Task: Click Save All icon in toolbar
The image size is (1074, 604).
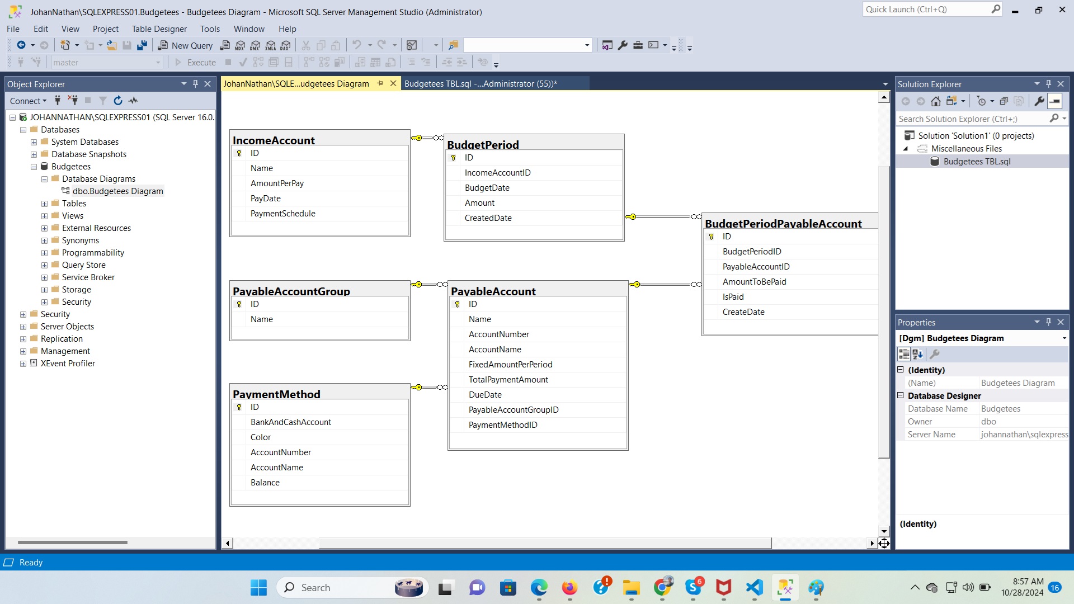Action: click(x=142, y=45)
